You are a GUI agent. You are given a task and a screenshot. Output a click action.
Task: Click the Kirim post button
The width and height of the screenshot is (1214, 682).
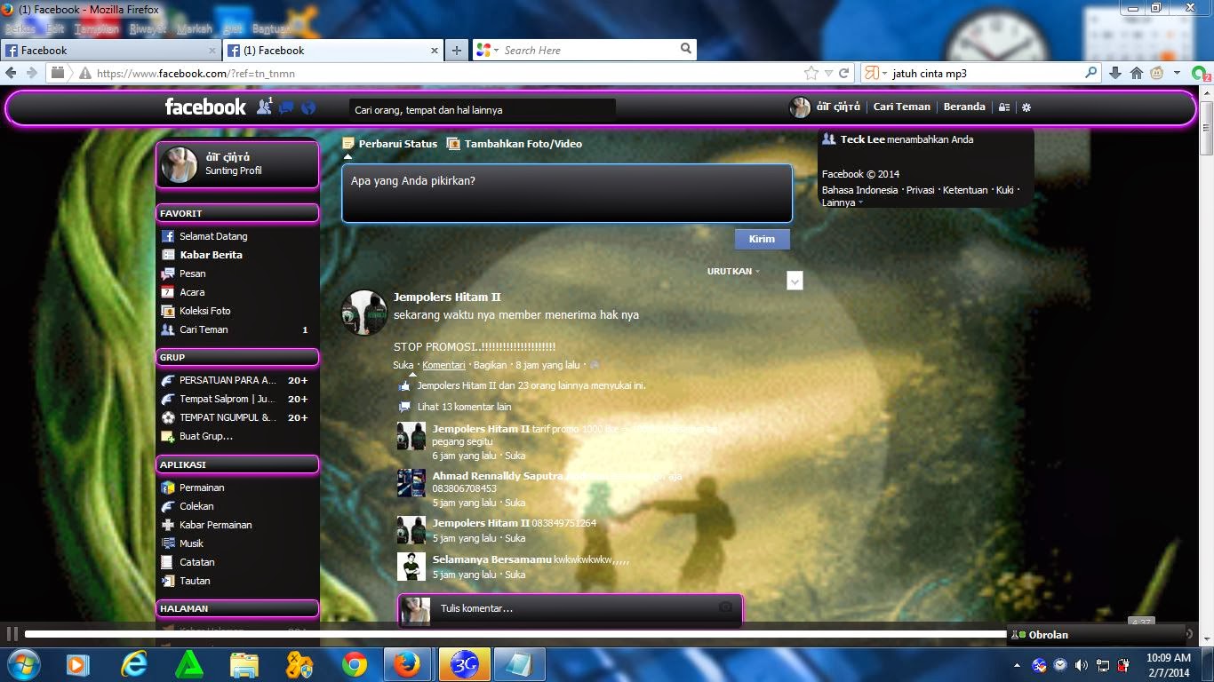click(762, 239)
